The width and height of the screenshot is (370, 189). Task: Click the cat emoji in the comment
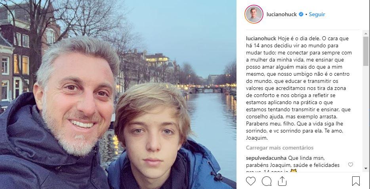coord(293,171)
